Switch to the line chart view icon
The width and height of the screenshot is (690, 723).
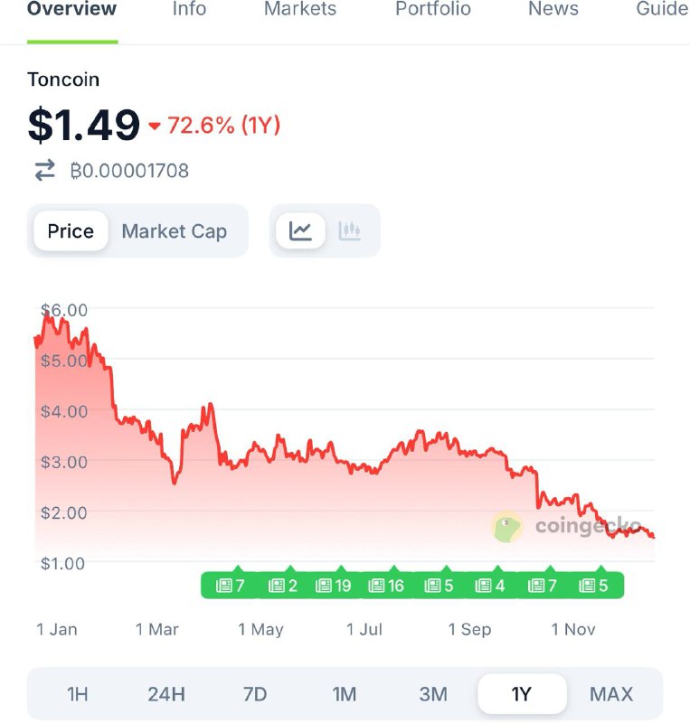point(301,231)
